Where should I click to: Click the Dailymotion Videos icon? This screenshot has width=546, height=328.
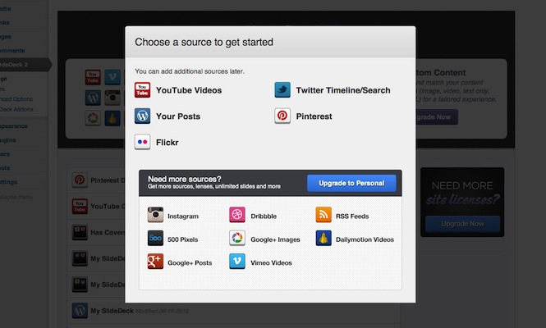(323, 239)
